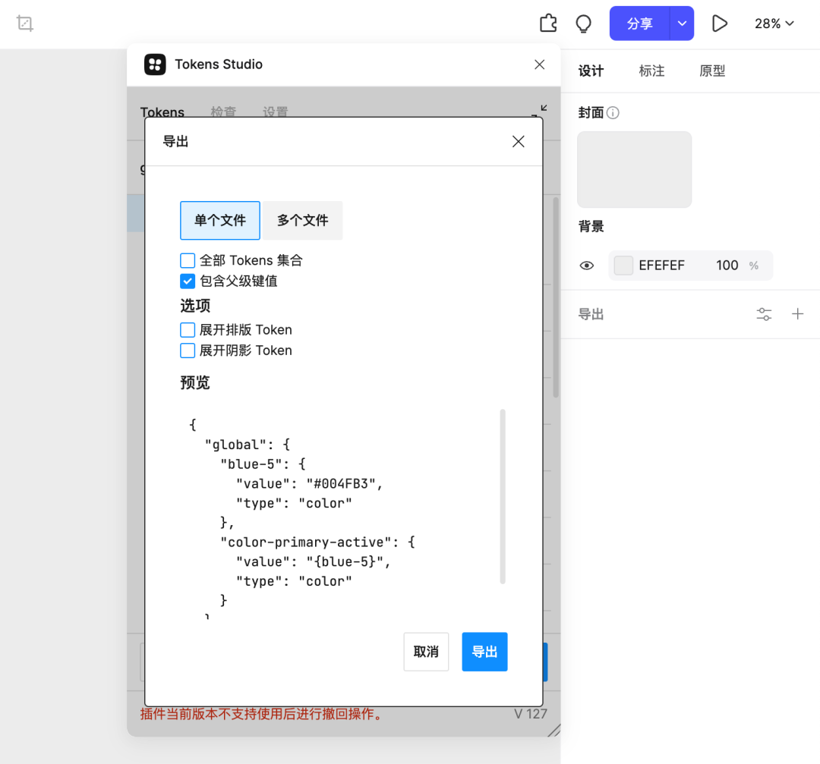Open the 28% zoom dropdown
The image size is (820, 764).
(x=774, y=24)
